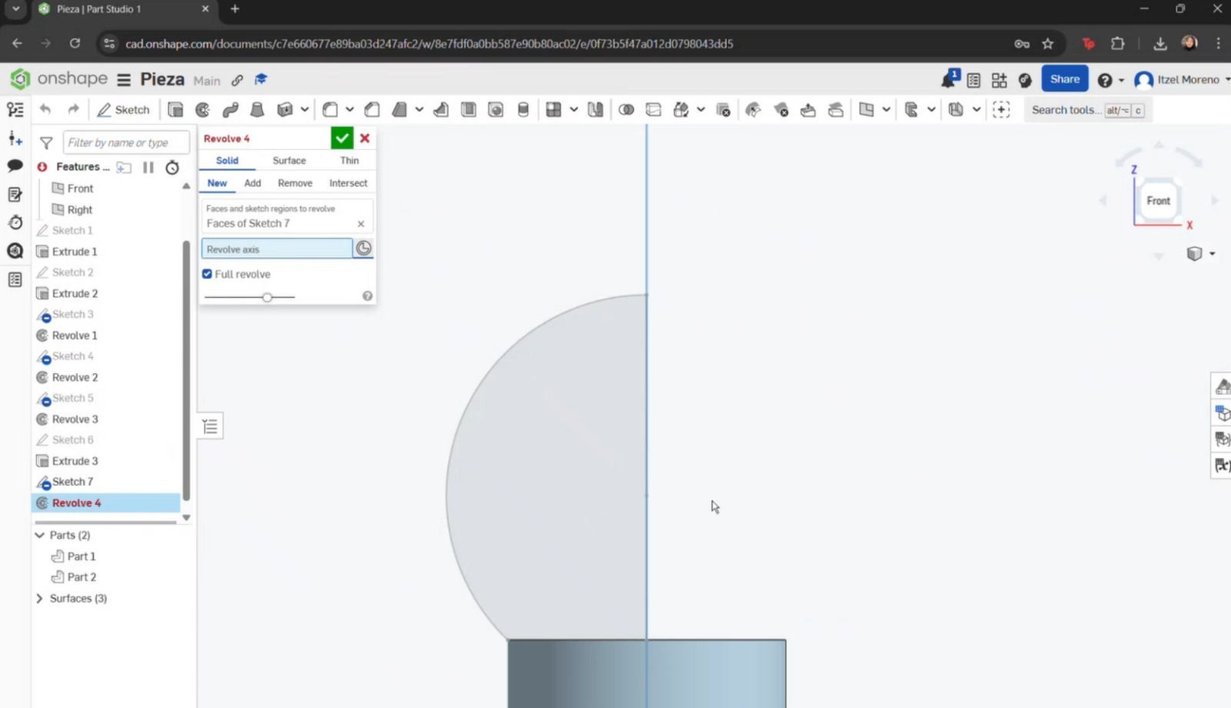Viewport: 1231px width, 708px height.
Task: Open the Revolve tool
Action: click(202, 109)
